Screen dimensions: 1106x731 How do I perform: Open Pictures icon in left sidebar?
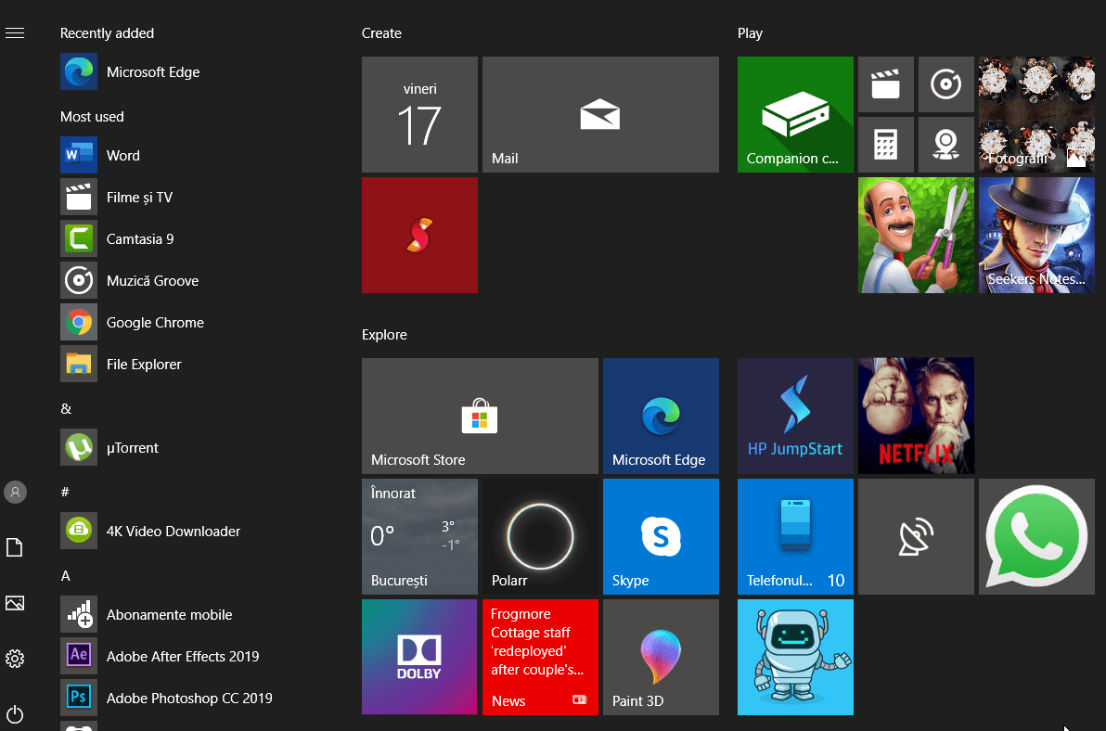click(x=15, y=603)
